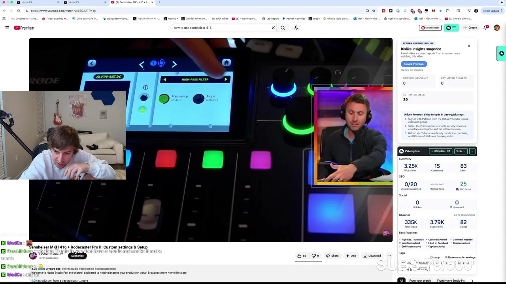This screenshot has height=284, width=506.
Task: Open the Create menu
Action: (x=470, y=28)
